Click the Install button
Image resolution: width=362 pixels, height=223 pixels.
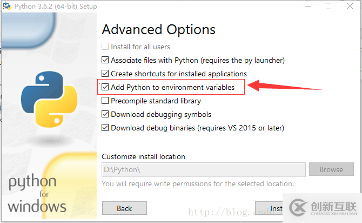[x=269, y=208]
